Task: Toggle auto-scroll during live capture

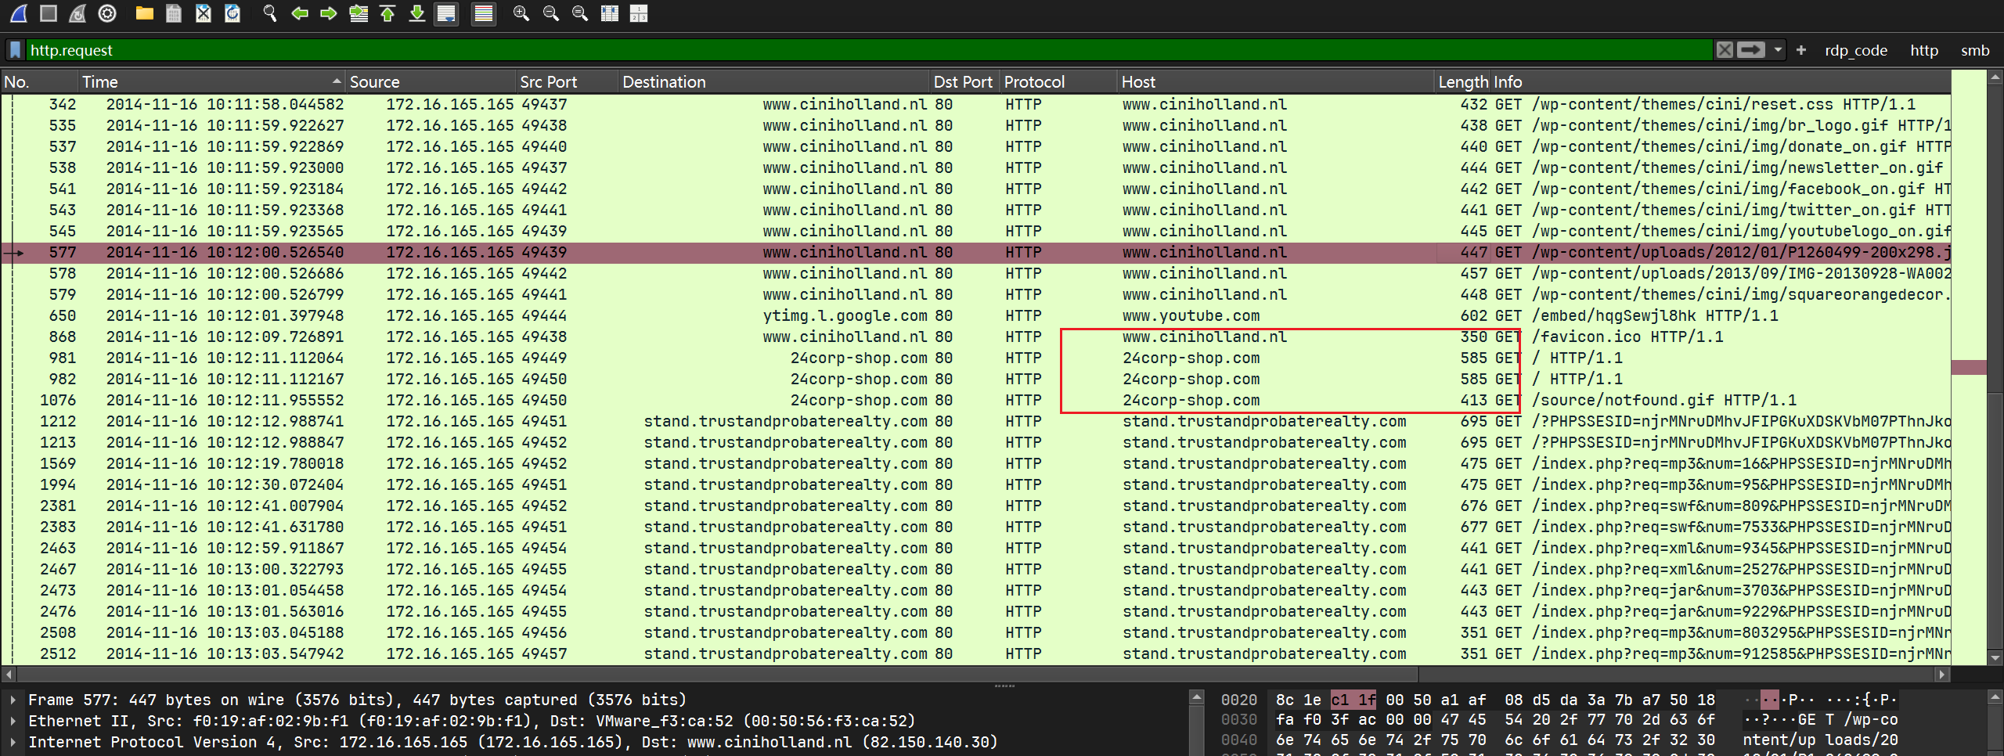Action: pyautogui.click(x=446, y=13)
